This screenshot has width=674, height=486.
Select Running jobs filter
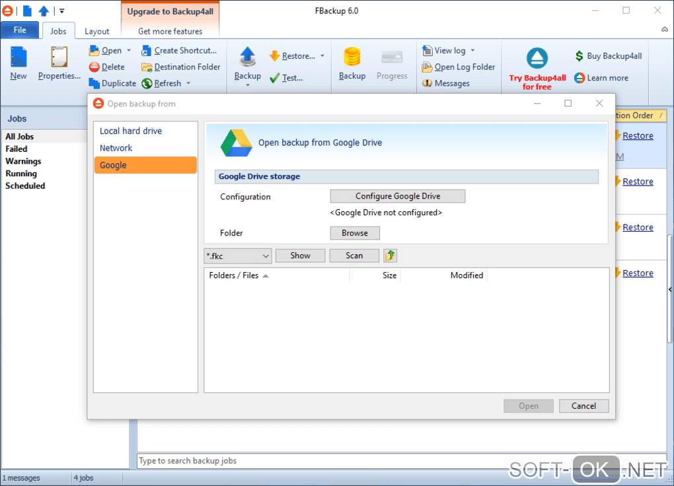click(21, 174)
